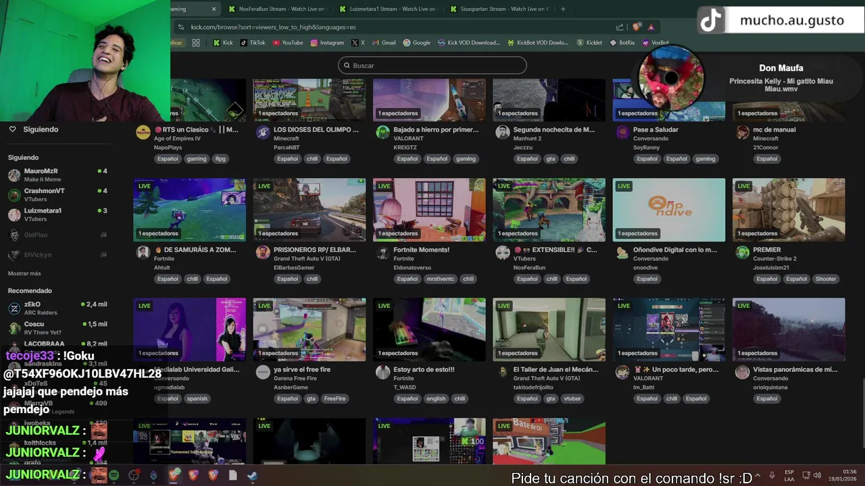
Task: Open the new tab plus button
Action: coord(563,9)
